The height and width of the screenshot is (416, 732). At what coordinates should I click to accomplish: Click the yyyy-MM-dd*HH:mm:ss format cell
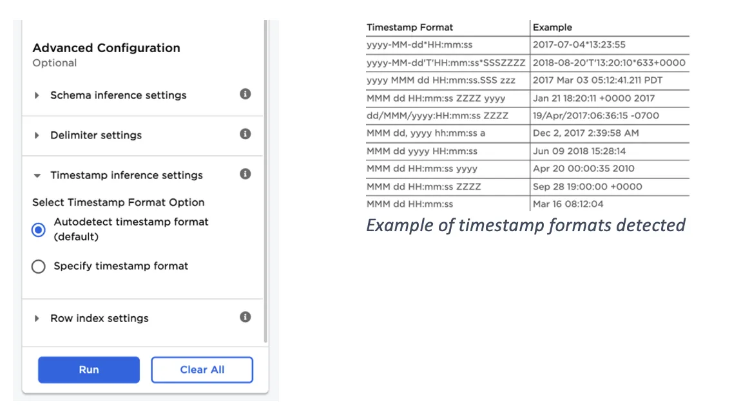[x=419, y=45]
